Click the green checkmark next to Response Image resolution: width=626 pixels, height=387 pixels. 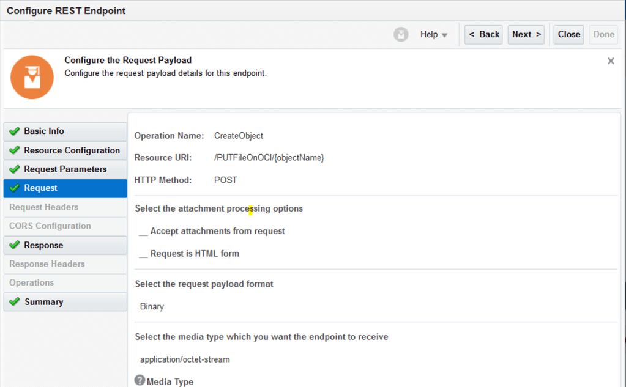point(15,245)
